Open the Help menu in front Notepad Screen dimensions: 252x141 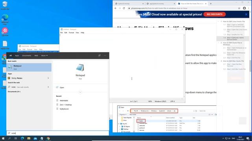[x=82, y=33]
